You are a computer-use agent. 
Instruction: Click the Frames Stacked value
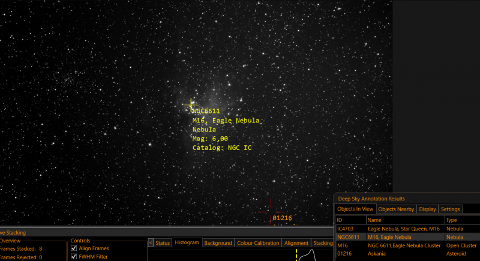pos(40,249)
